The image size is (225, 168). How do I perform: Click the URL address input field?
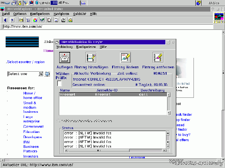[x=108, y=27]
